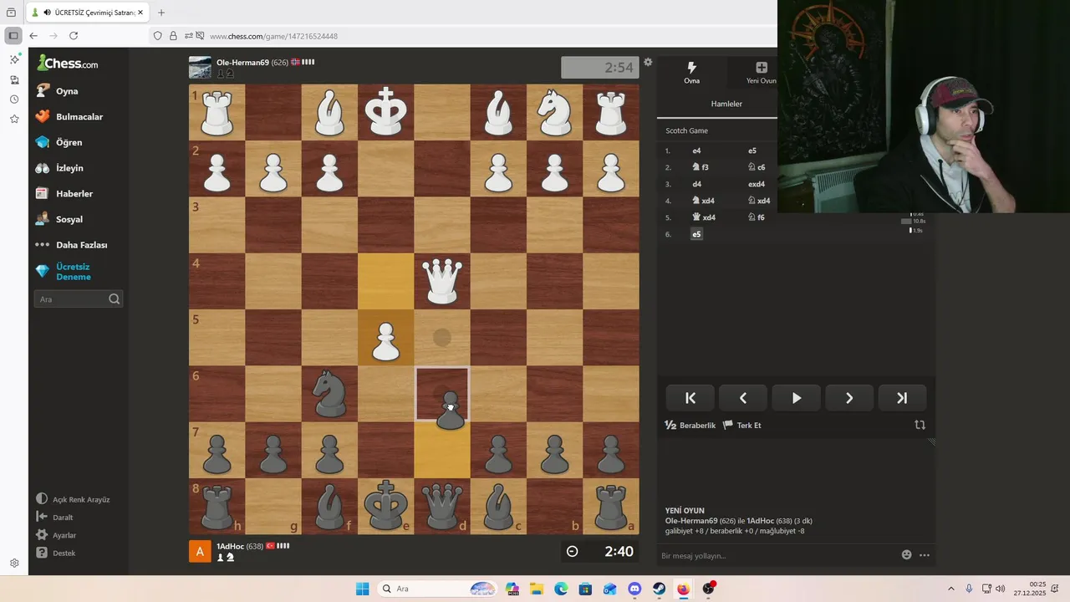Click the bottom clock showing 2:40
Screen dimensions: 1070x602
coord(599,551)
